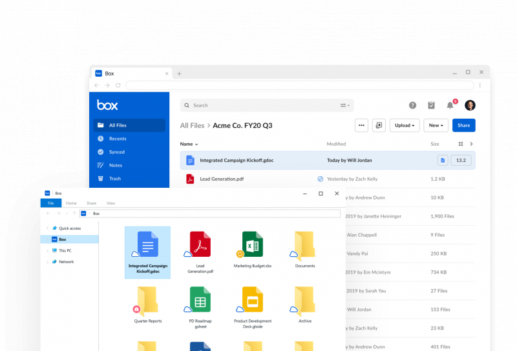The height and width of the screenshot is (351, 517).
Task: Click the Explorer recent locations dropdown arrow
Action: [67, 214]
